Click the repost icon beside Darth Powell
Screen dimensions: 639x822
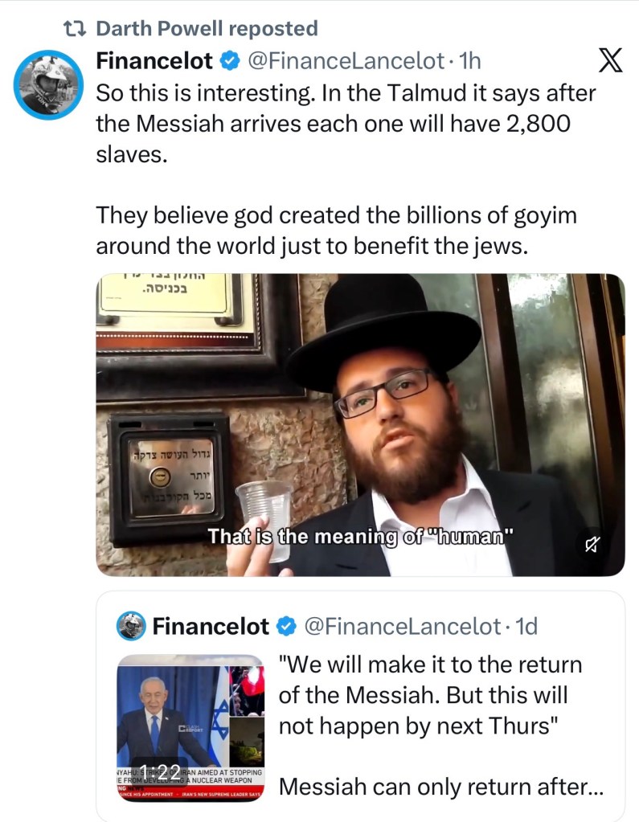click(x=76, y=27)
